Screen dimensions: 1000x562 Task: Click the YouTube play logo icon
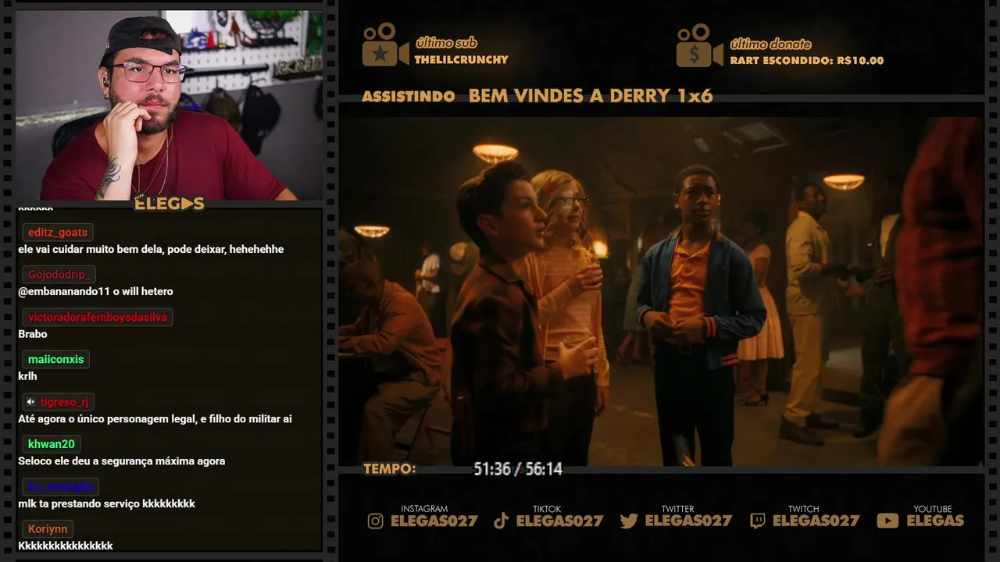coord(887,521)
